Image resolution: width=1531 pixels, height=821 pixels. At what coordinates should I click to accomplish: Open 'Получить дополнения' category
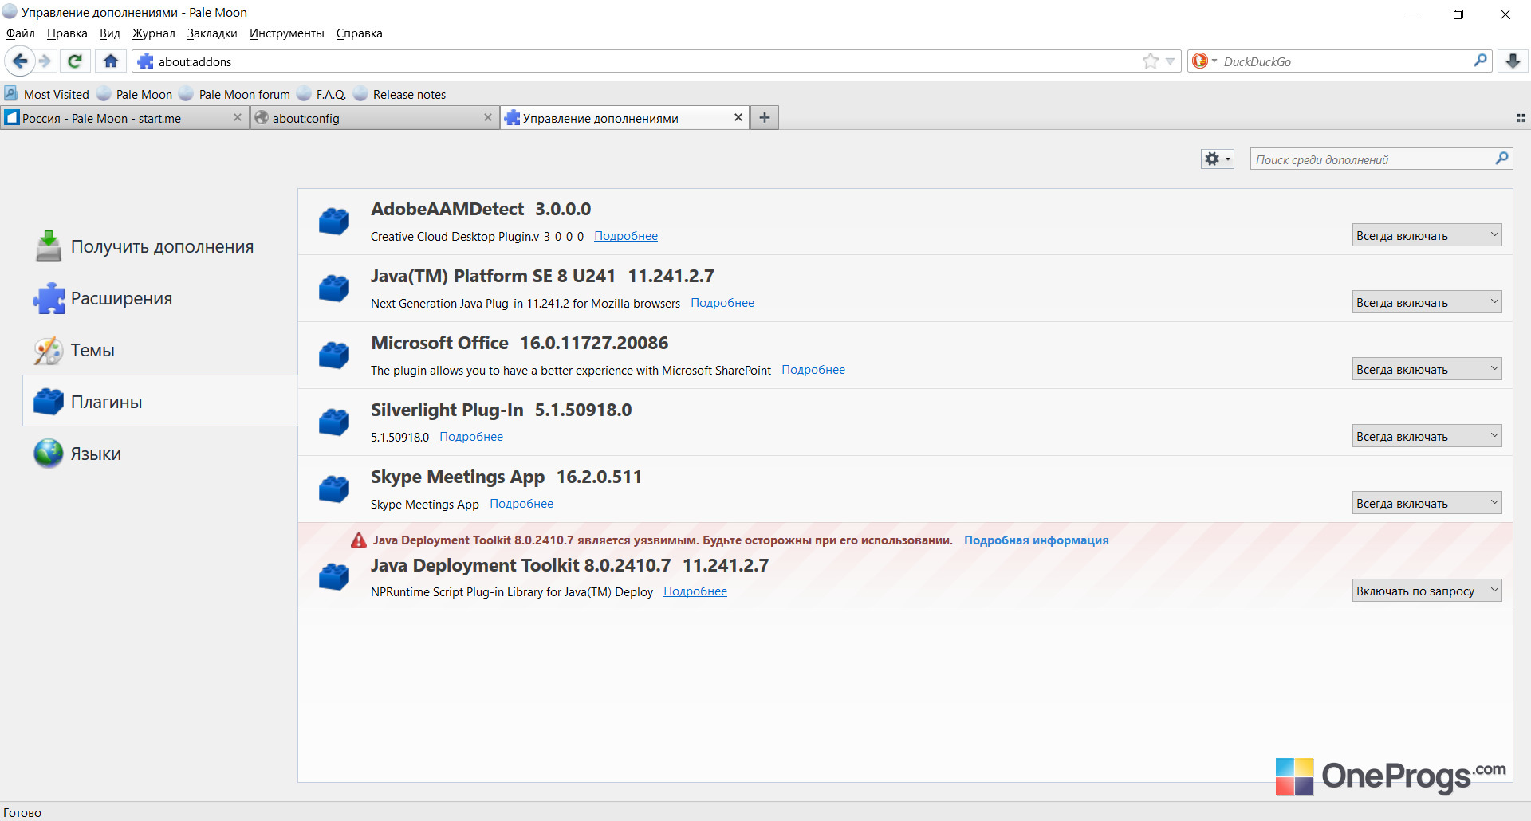tap(159, 246)
